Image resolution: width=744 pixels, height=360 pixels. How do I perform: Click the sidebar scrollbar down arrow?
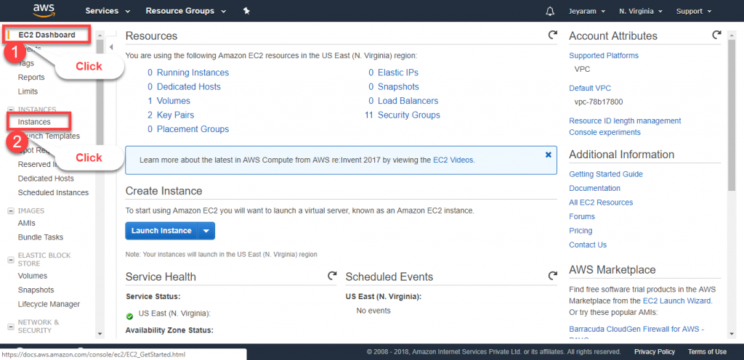tap(100, 334)
